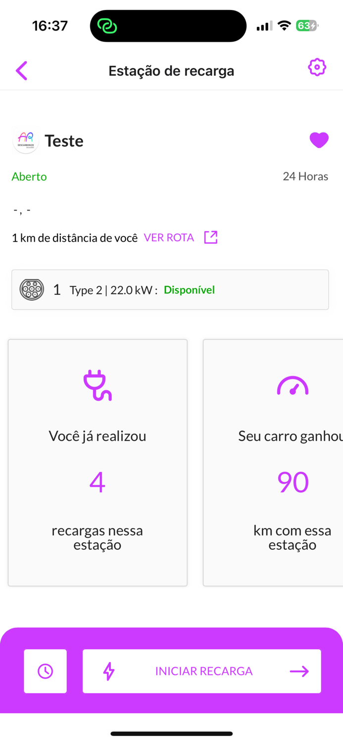Tap the lightning bolt inside INICIAR RECARGA
343x743 pixels.
coord(109,671)
